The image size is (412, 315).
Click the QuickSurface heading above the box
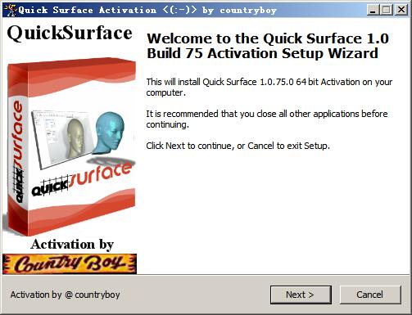tap(70, 34)
